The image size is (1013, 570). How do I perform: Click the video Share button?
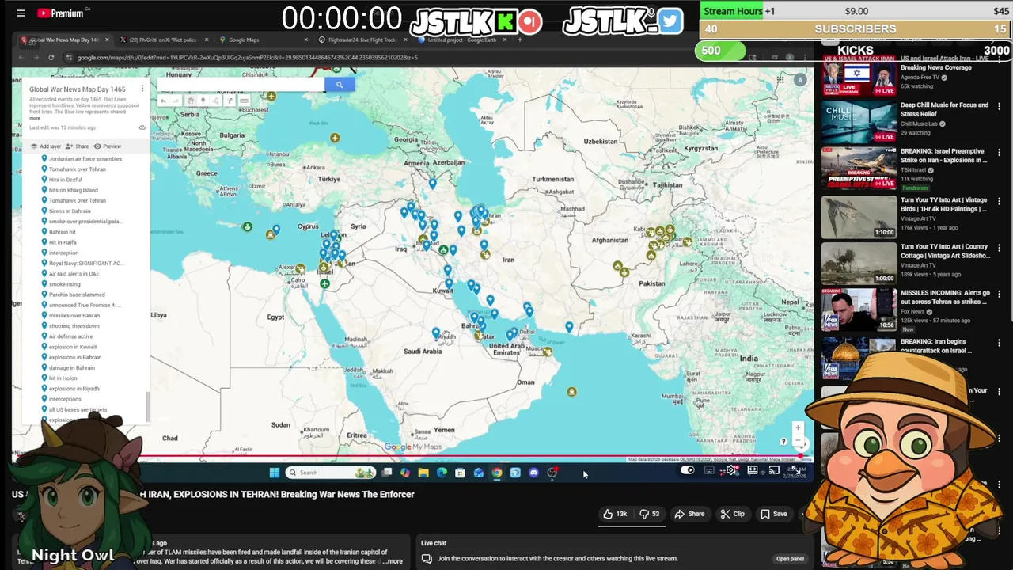click(x=689, y=514)
